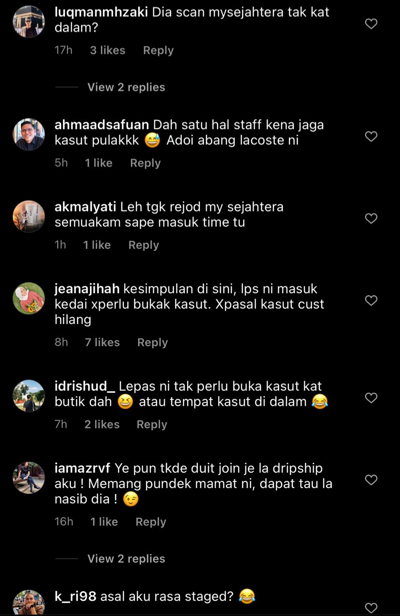
Task: View the 3 likes on luqmanmhzaki's comment
Action: [107, 51]
